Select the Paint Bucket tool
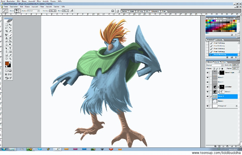 [x=10, y=41]
